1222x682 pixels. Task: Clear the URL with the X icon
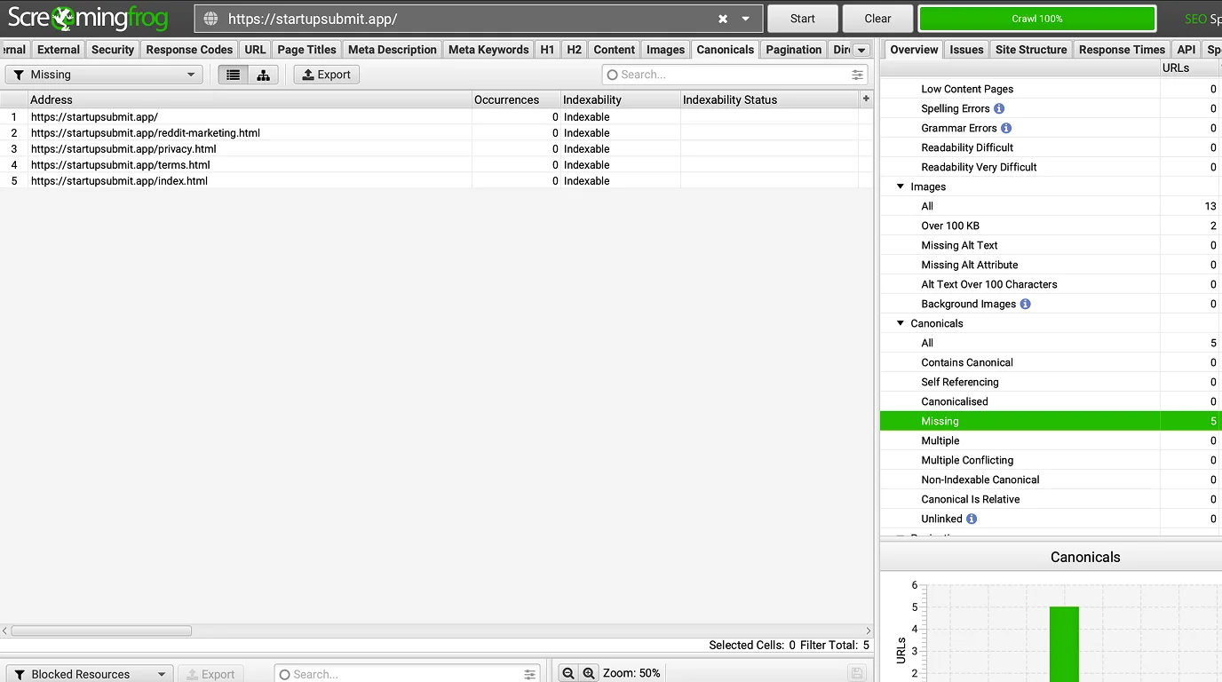(x=723, y=19)
